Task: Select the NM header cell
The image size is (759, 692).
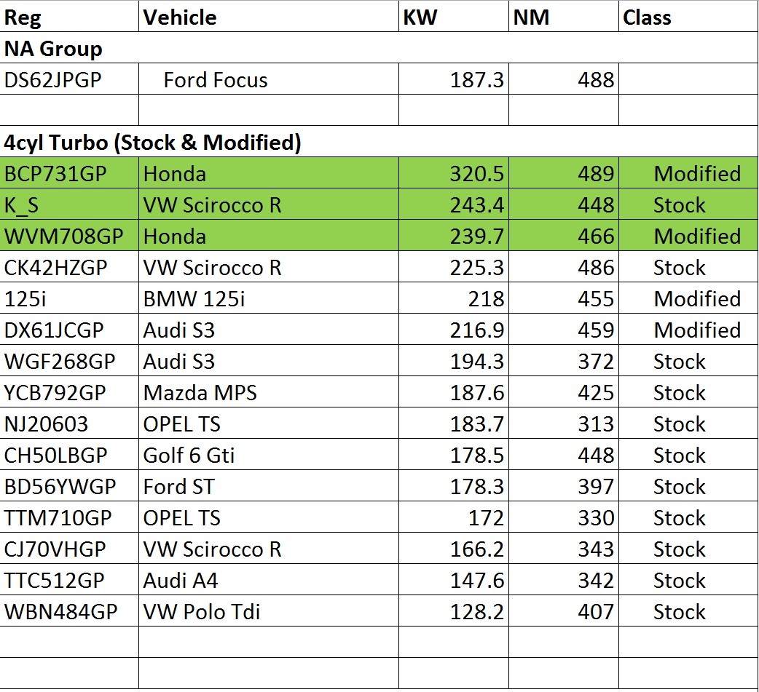Action: [562, 17]
